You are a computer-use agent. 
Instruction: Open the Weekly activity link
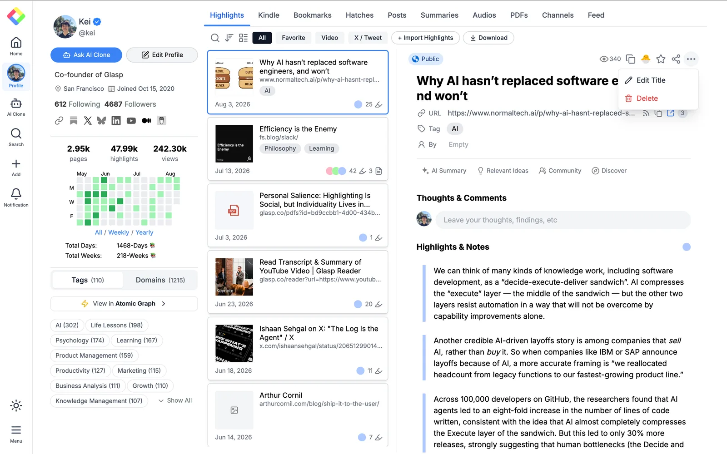[x=119, y=232]
